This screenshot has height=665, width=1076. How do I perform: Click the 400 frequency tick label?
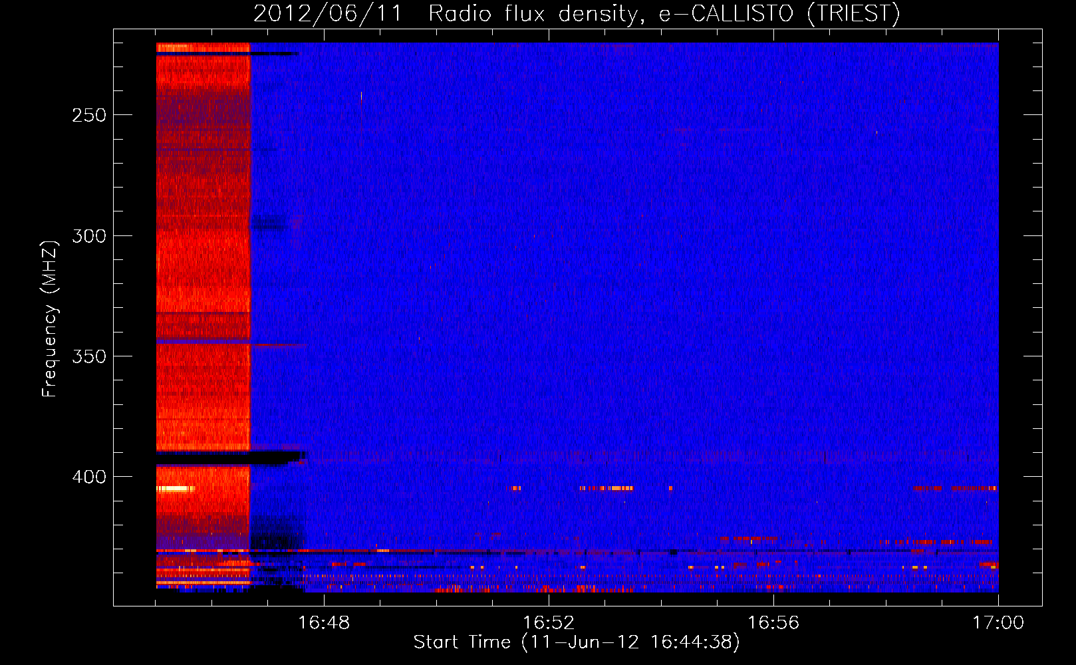coord(89,477)
